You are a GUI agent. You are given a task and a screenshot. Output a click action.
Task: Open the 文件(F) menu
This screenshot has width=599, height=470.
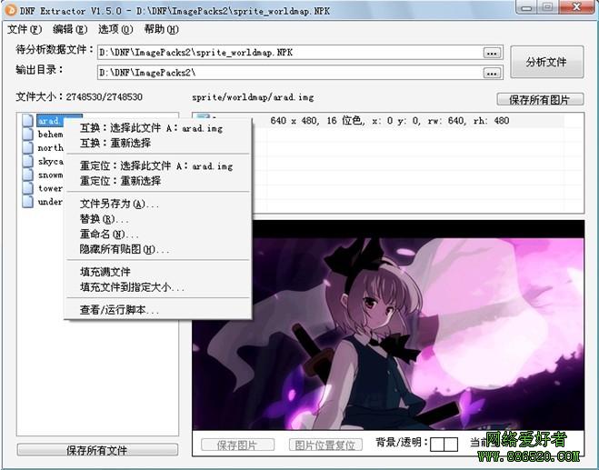click(25, 29)
